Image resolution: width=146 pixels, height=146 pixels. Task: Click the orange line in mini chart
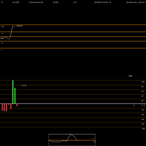[72, 140]
